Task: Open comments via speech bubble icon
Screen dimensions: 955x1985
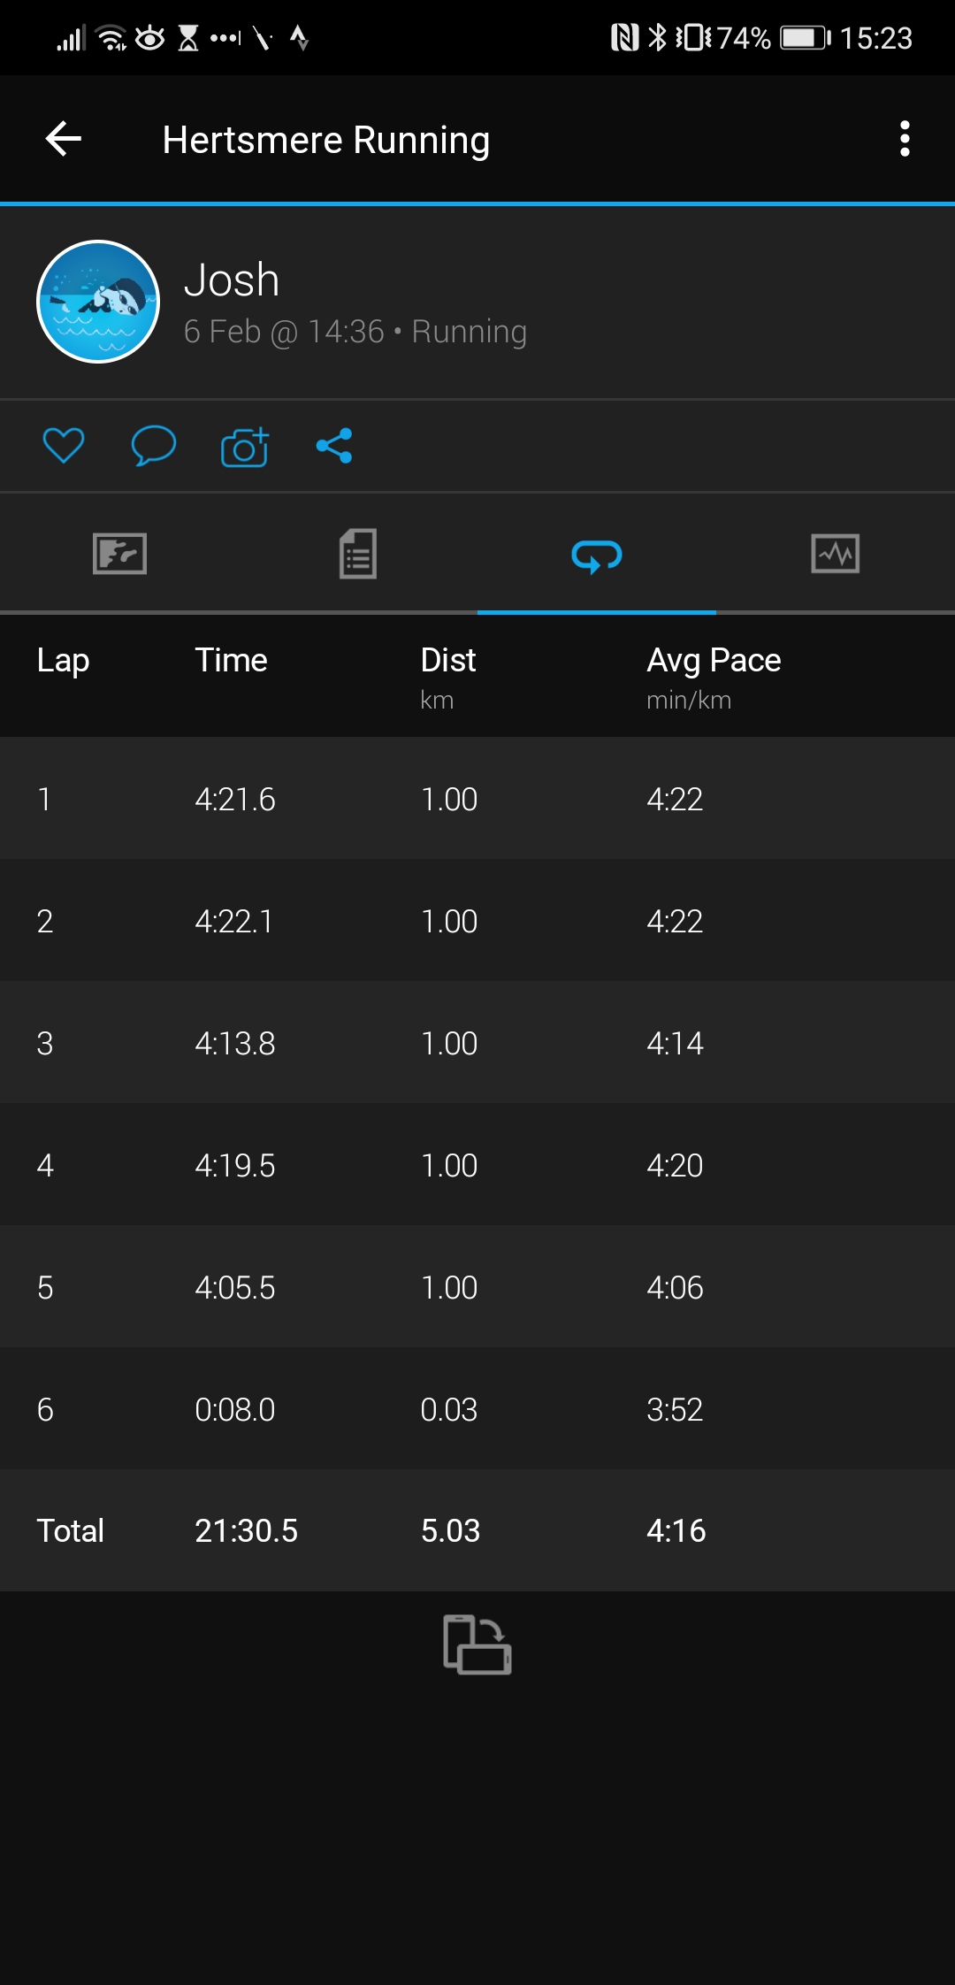Action: pos(154,445)
